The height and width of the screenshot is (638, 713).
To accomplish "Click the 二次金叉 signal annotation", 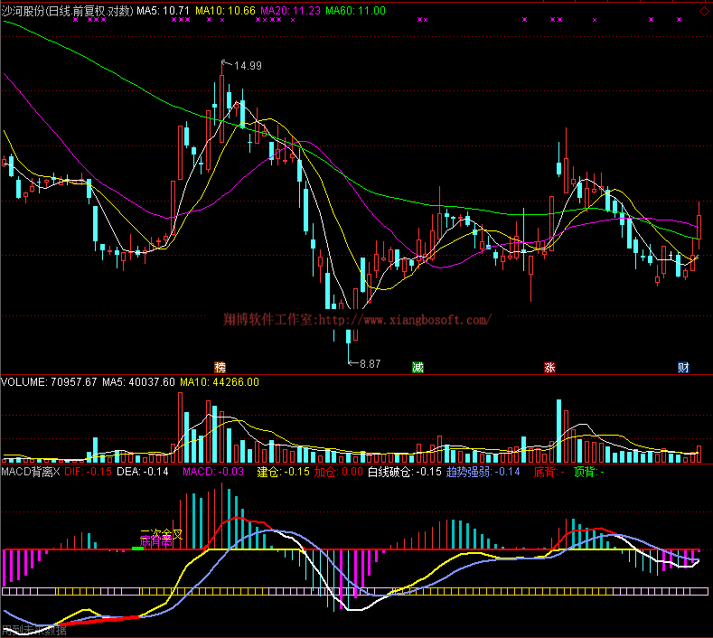I will (160, 535).
